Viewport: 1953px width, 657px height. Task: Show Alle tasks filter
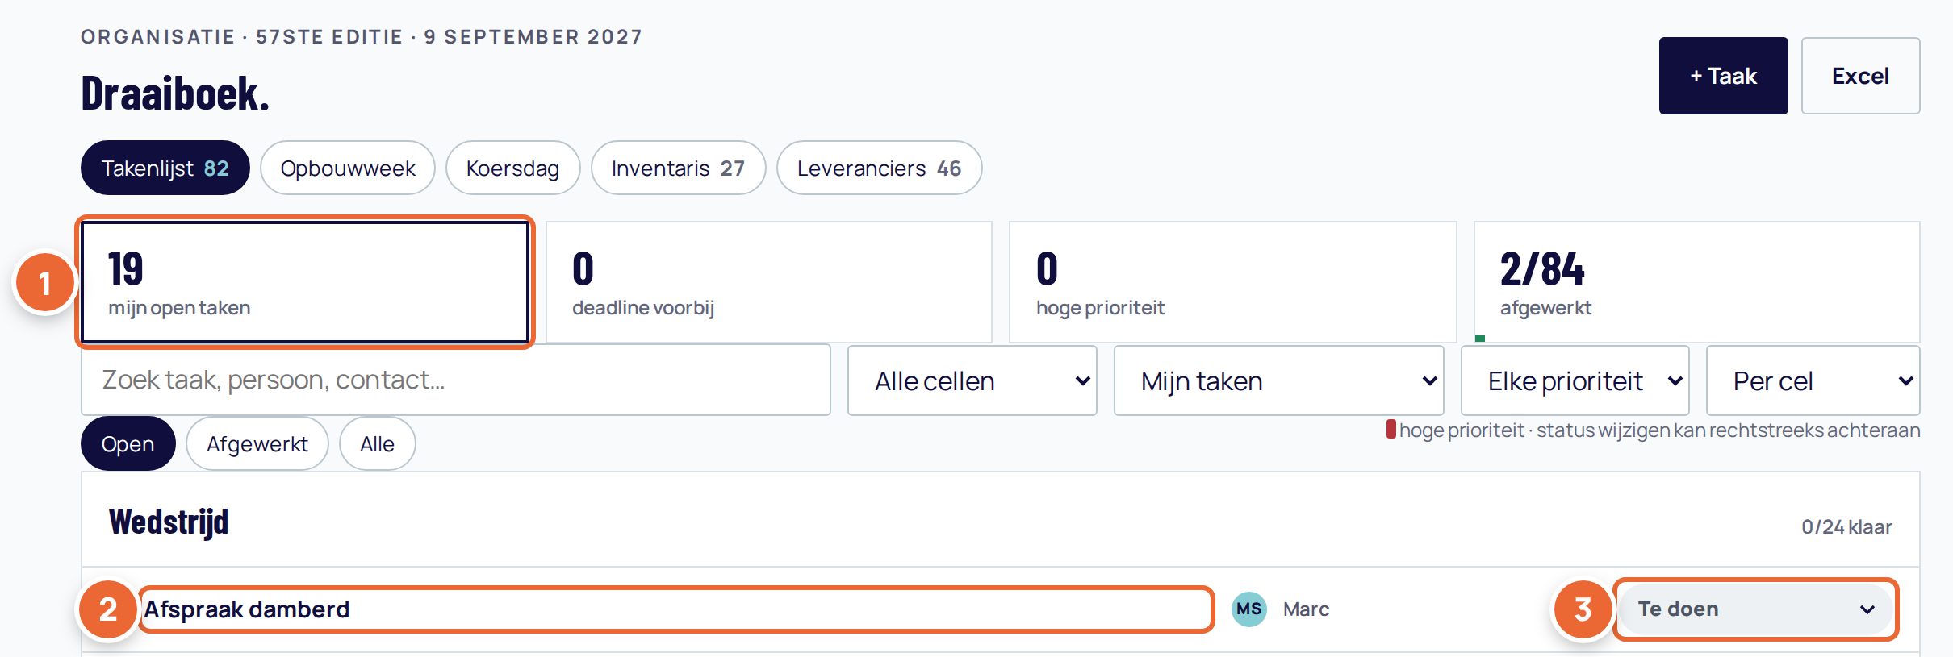[377, 443]
